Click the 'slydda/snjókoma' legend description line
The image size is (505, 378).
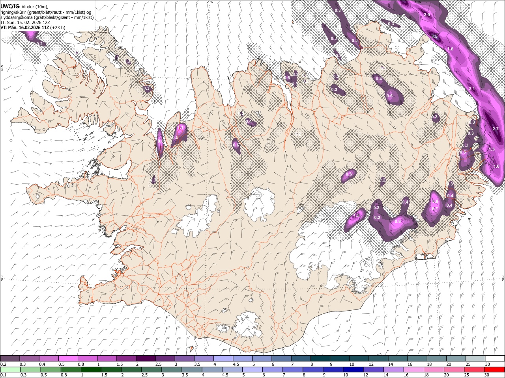point(47,17)
